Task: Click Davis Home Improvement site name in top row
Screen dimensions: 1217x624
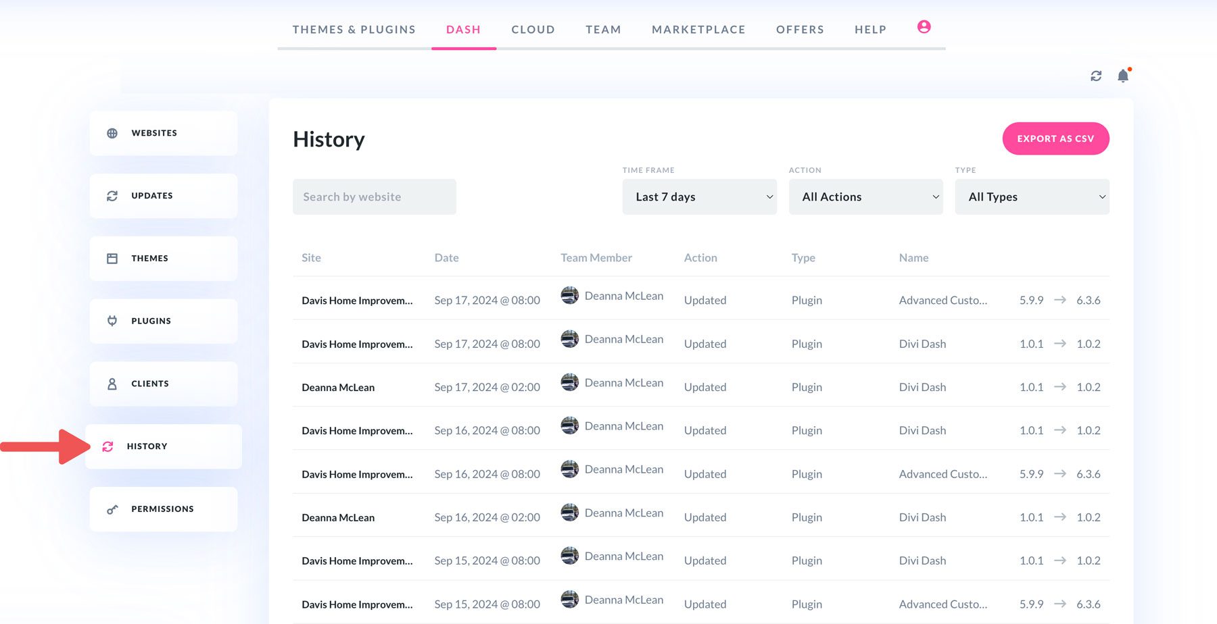Action: point(357,300)
